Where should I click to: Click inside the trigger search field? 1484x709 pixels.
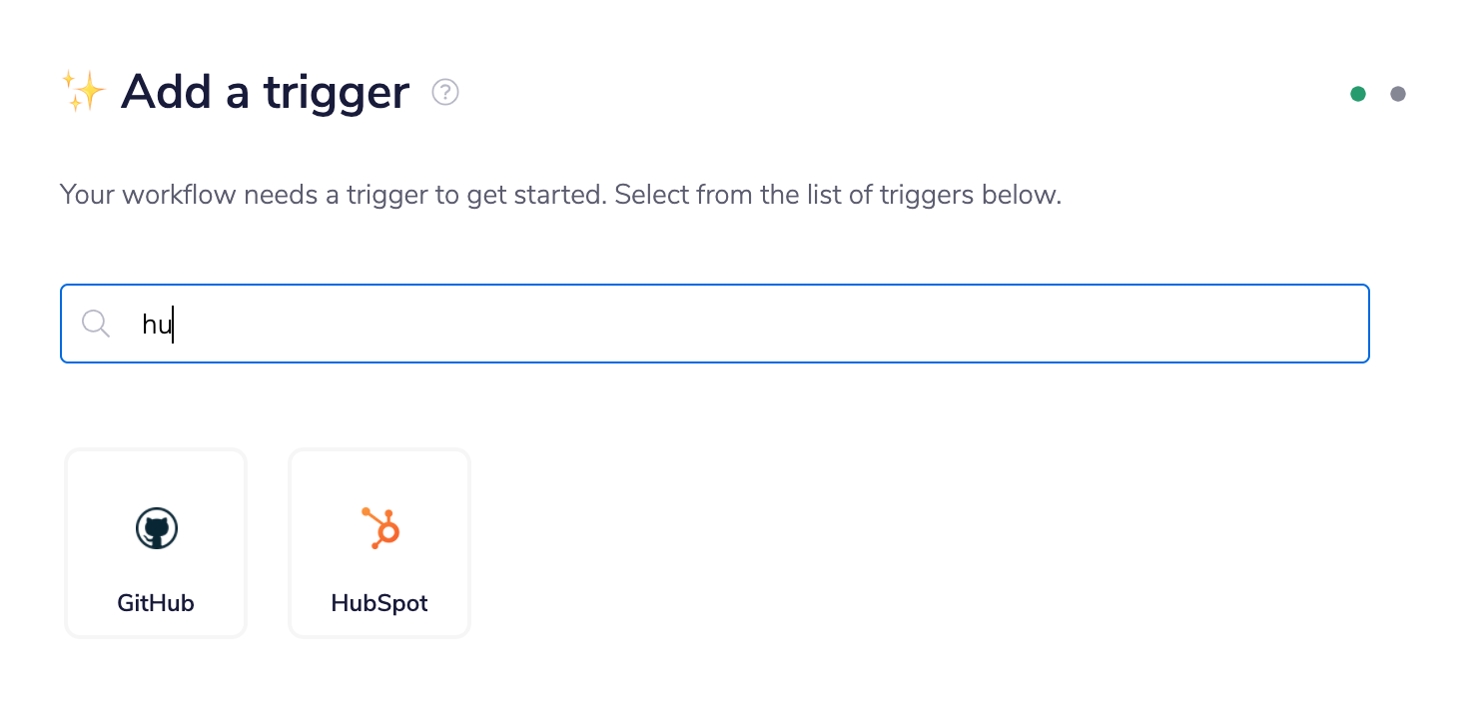pos(699,323)
